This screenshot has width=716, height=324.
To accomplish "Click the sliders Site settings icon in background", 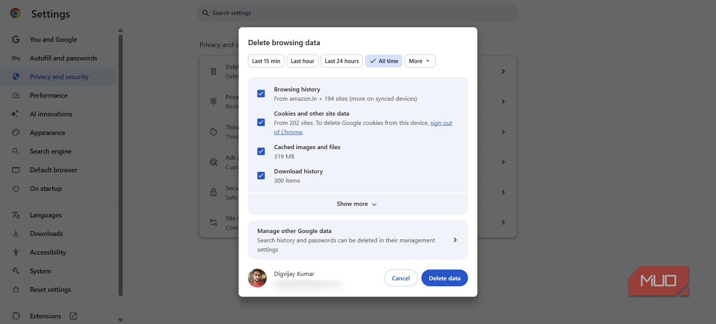I will click(213, 223).
